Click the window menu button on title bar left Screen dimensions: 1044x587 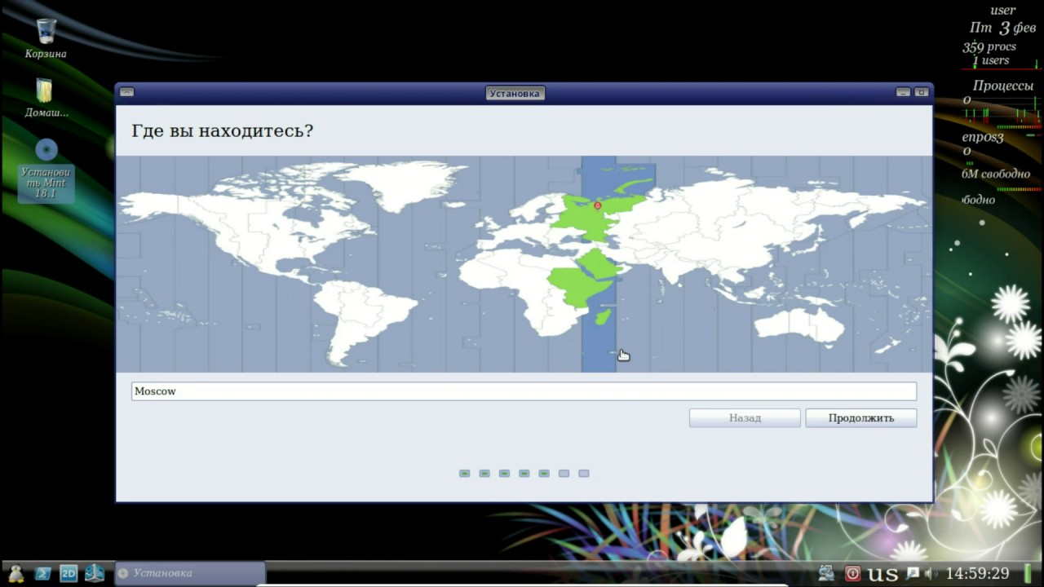(x=127, y=93)
